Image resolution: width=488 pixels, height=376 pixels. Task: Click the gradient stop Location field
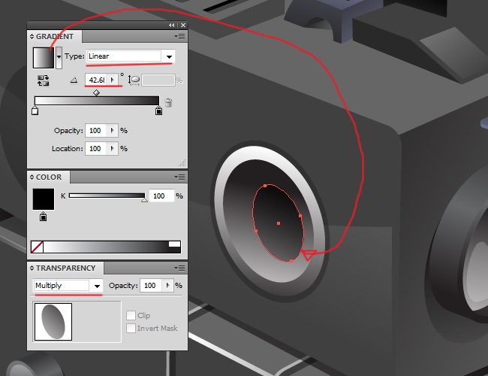96,149
